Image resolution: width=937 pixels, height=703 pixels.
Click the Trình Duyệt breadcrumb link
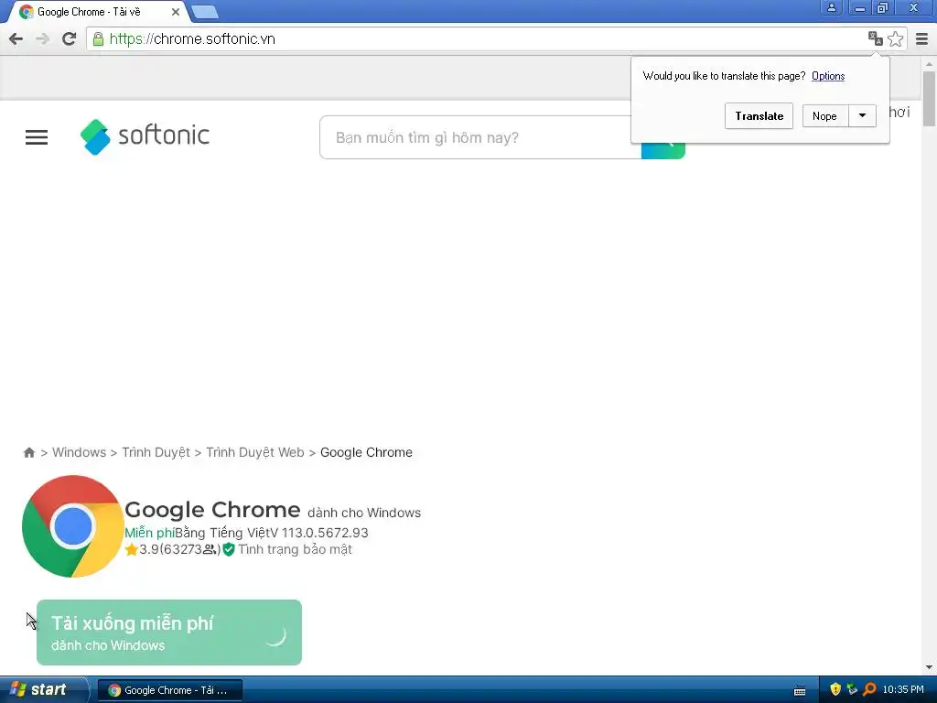pos(156,452)
